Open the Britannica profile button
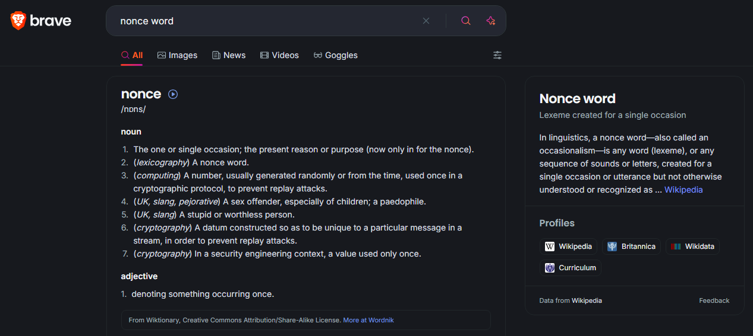This screenshot has height=336, width=753. [631, 247]
